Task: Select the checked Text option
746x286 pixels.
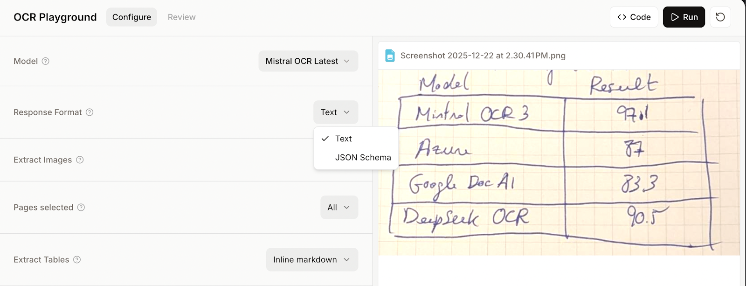Action: point(356,139)
